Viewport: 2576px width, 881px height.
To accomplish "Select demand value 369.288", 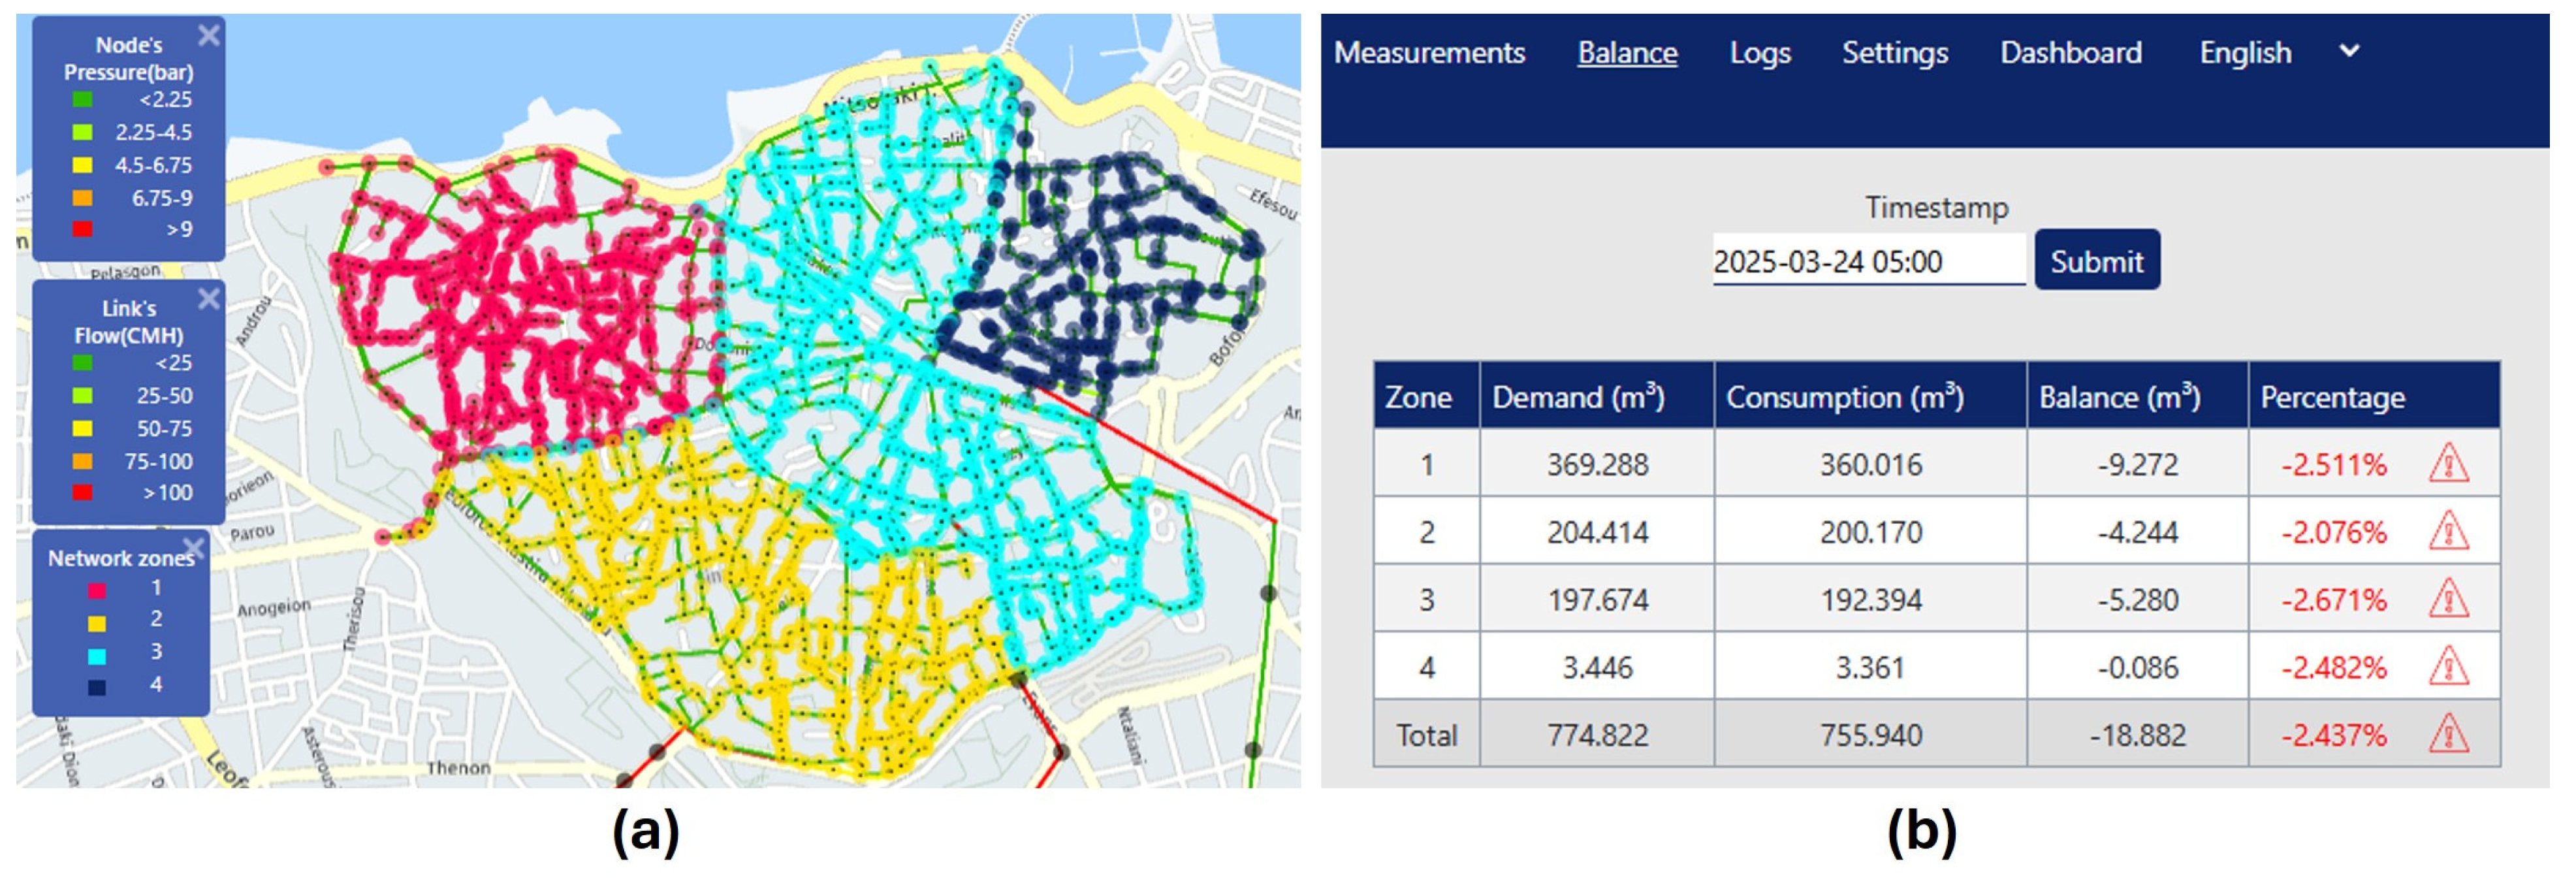I will click(1597, 464).
